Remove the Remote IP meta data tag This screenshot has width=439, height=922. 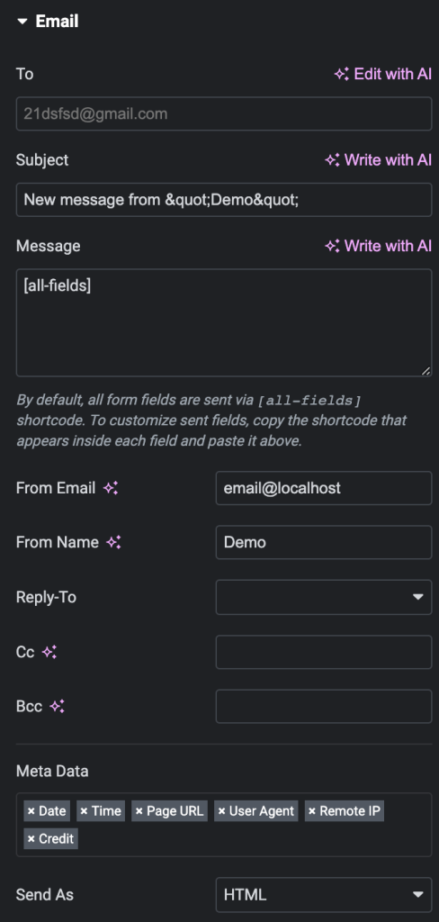click(312, 811)
